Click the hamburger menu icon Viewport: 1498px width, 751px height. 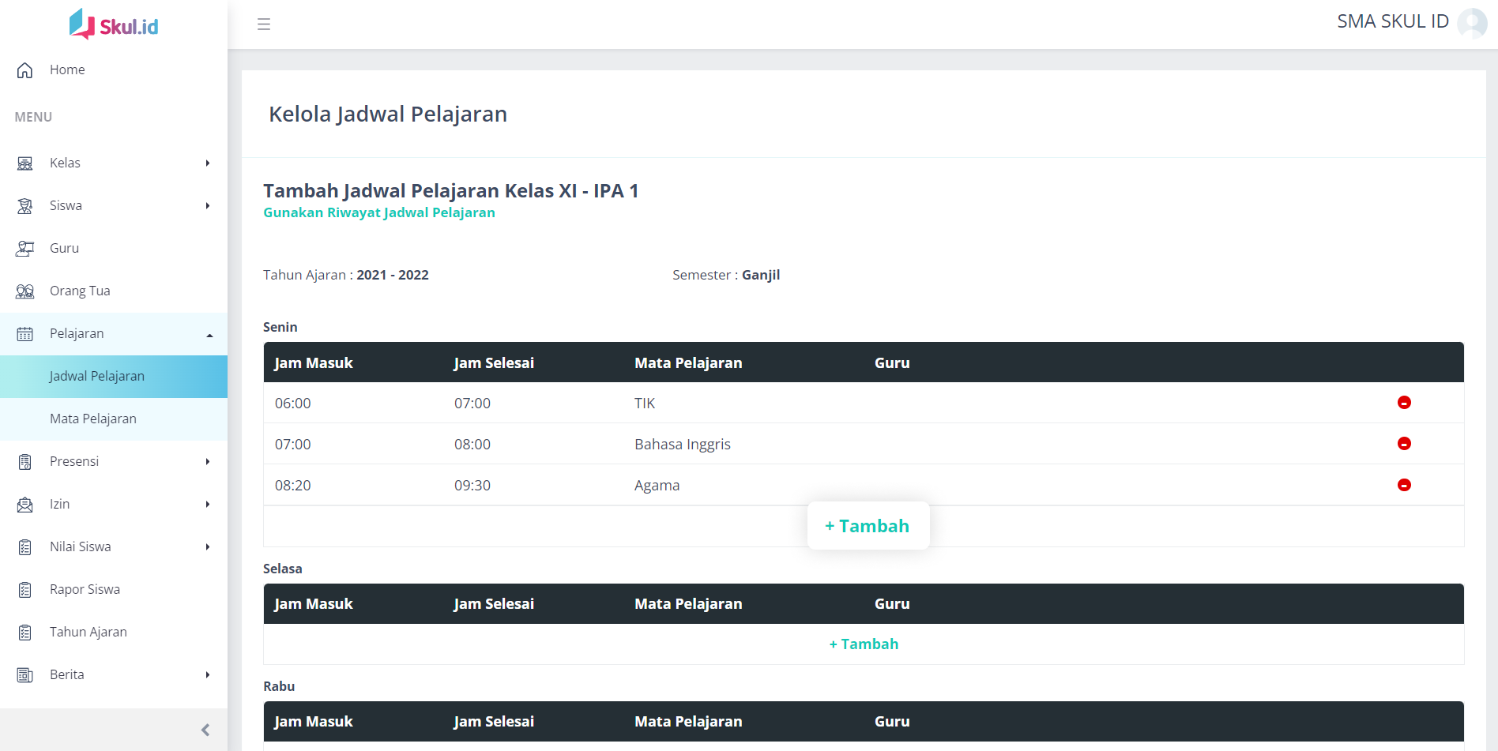[264, 24]
